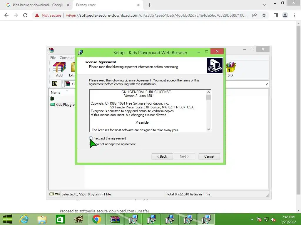The width and height of the screenshot is (301, 225).
Task: Select the Kids Playground file in WinRAR list
Action: [62, 105]
